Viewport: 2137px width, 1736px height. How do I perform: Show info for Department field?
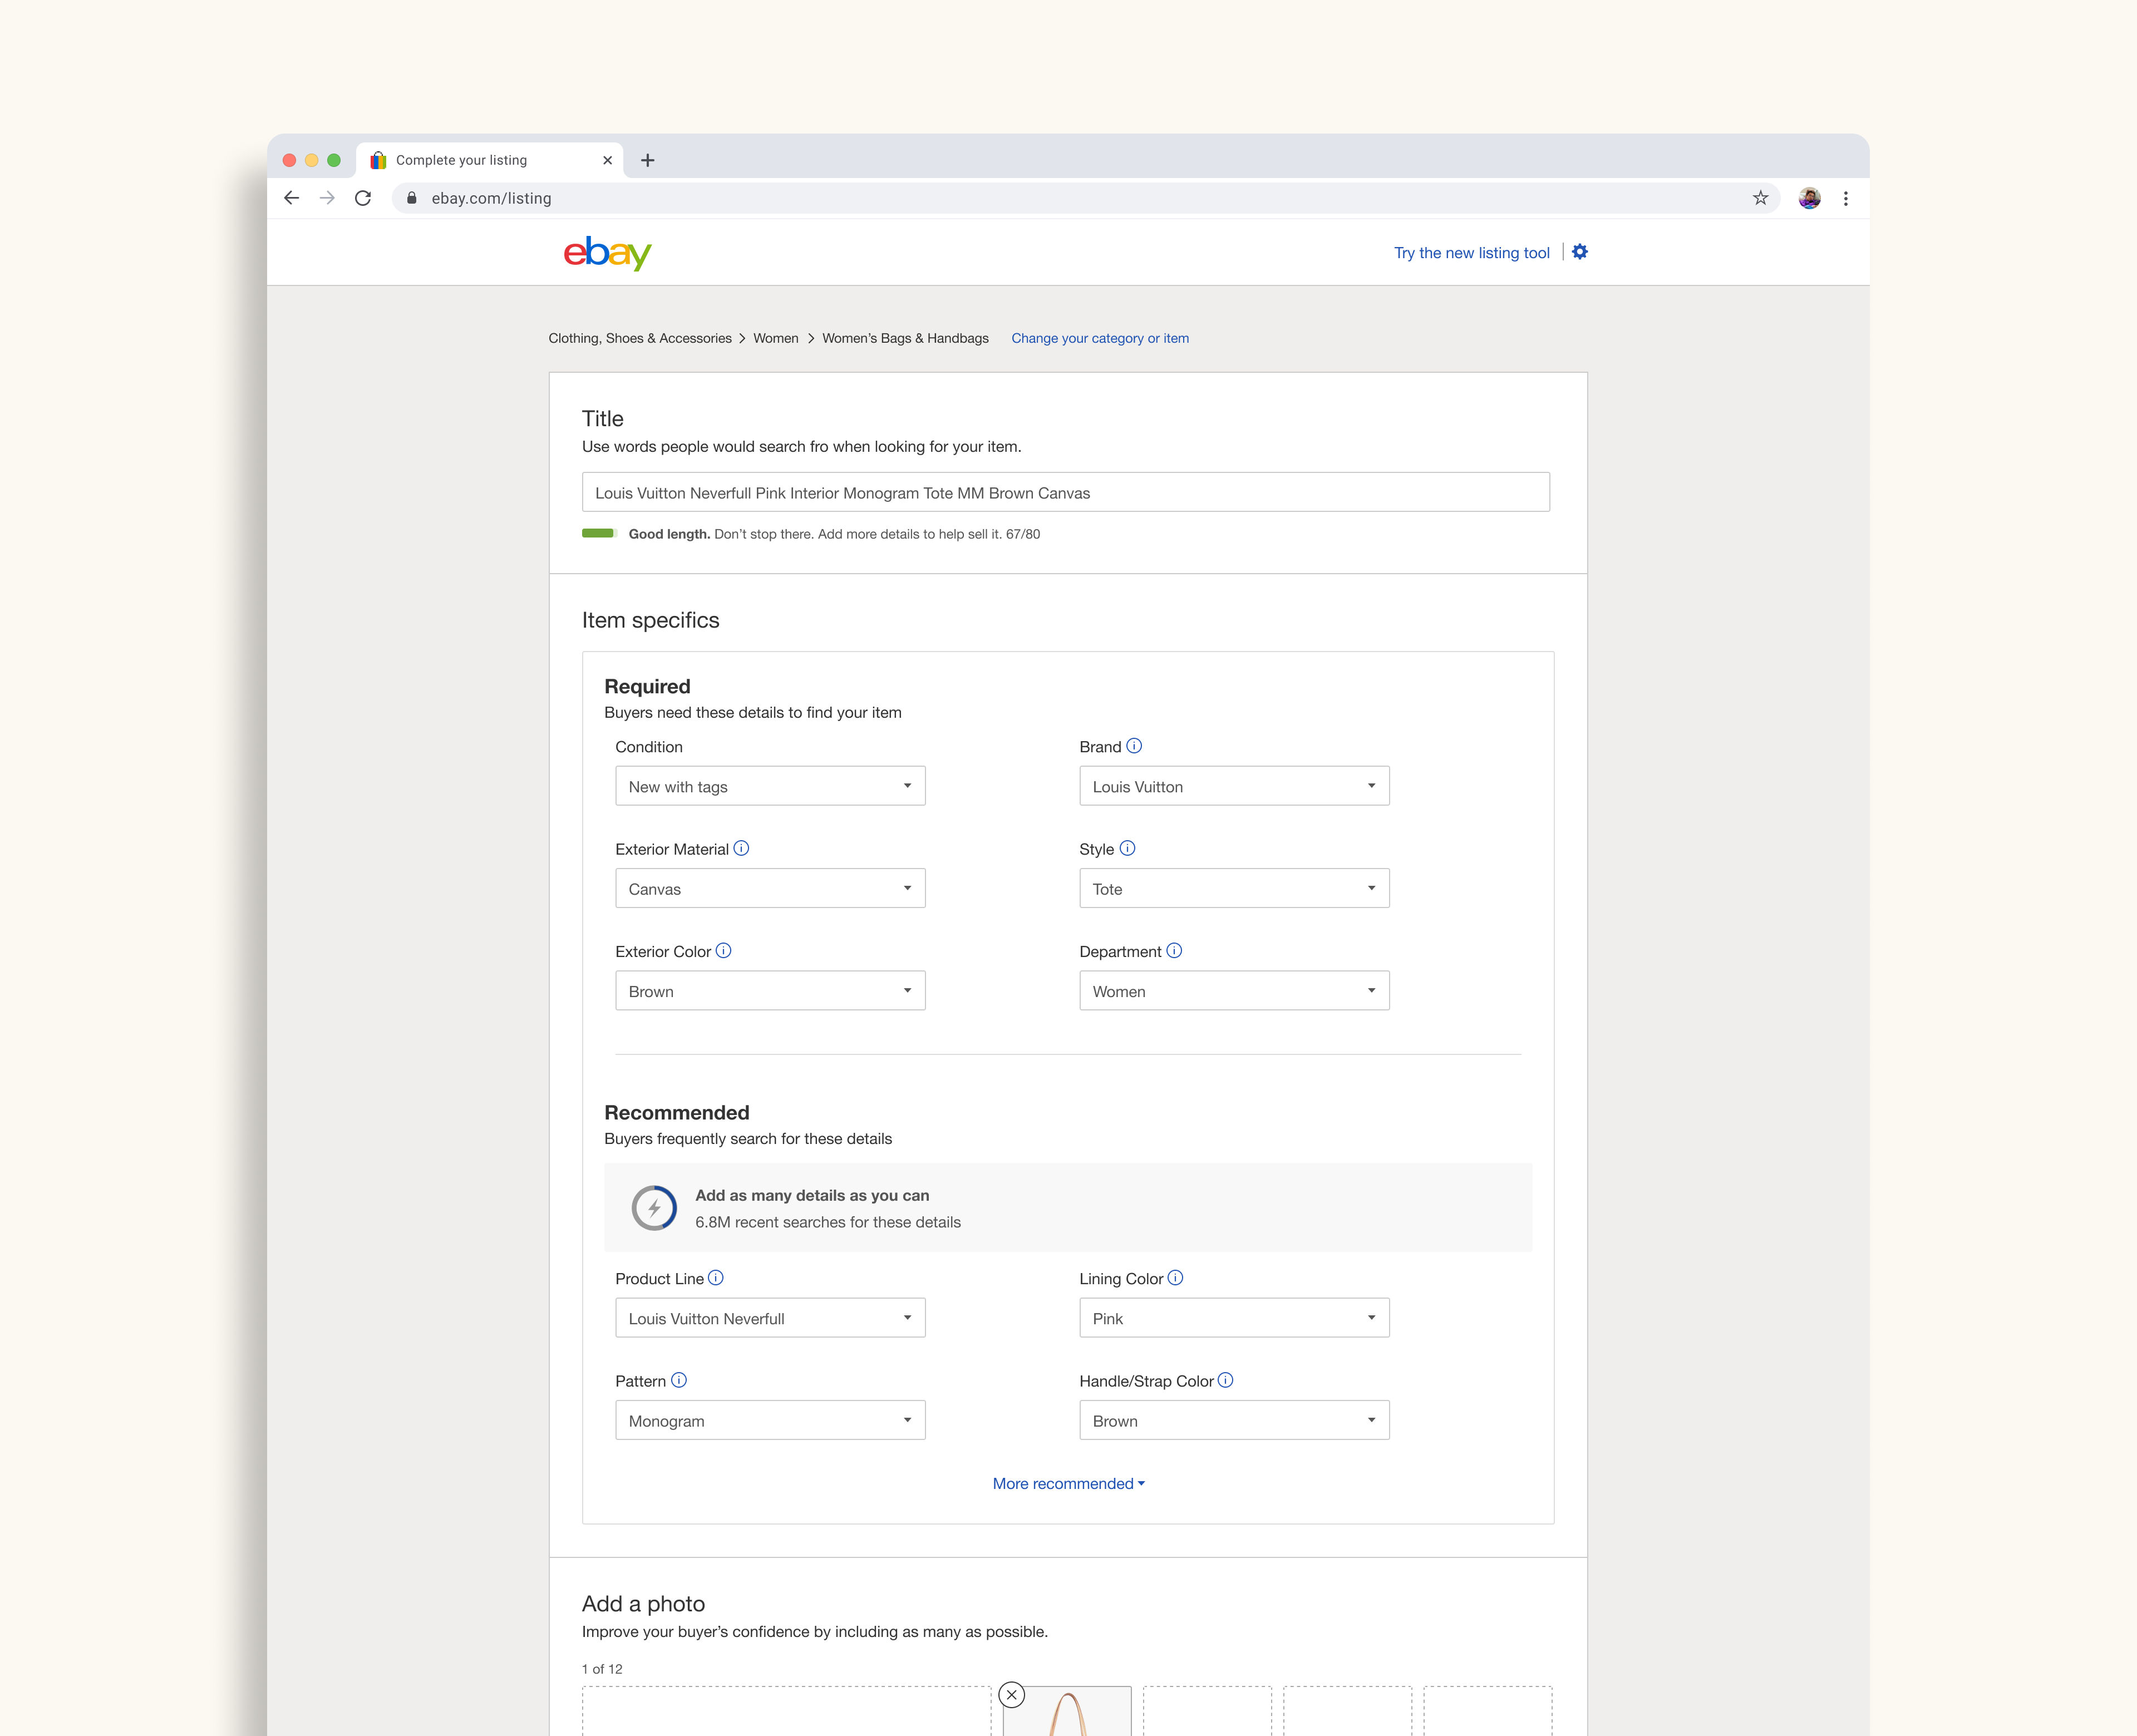pos(1174,951)
